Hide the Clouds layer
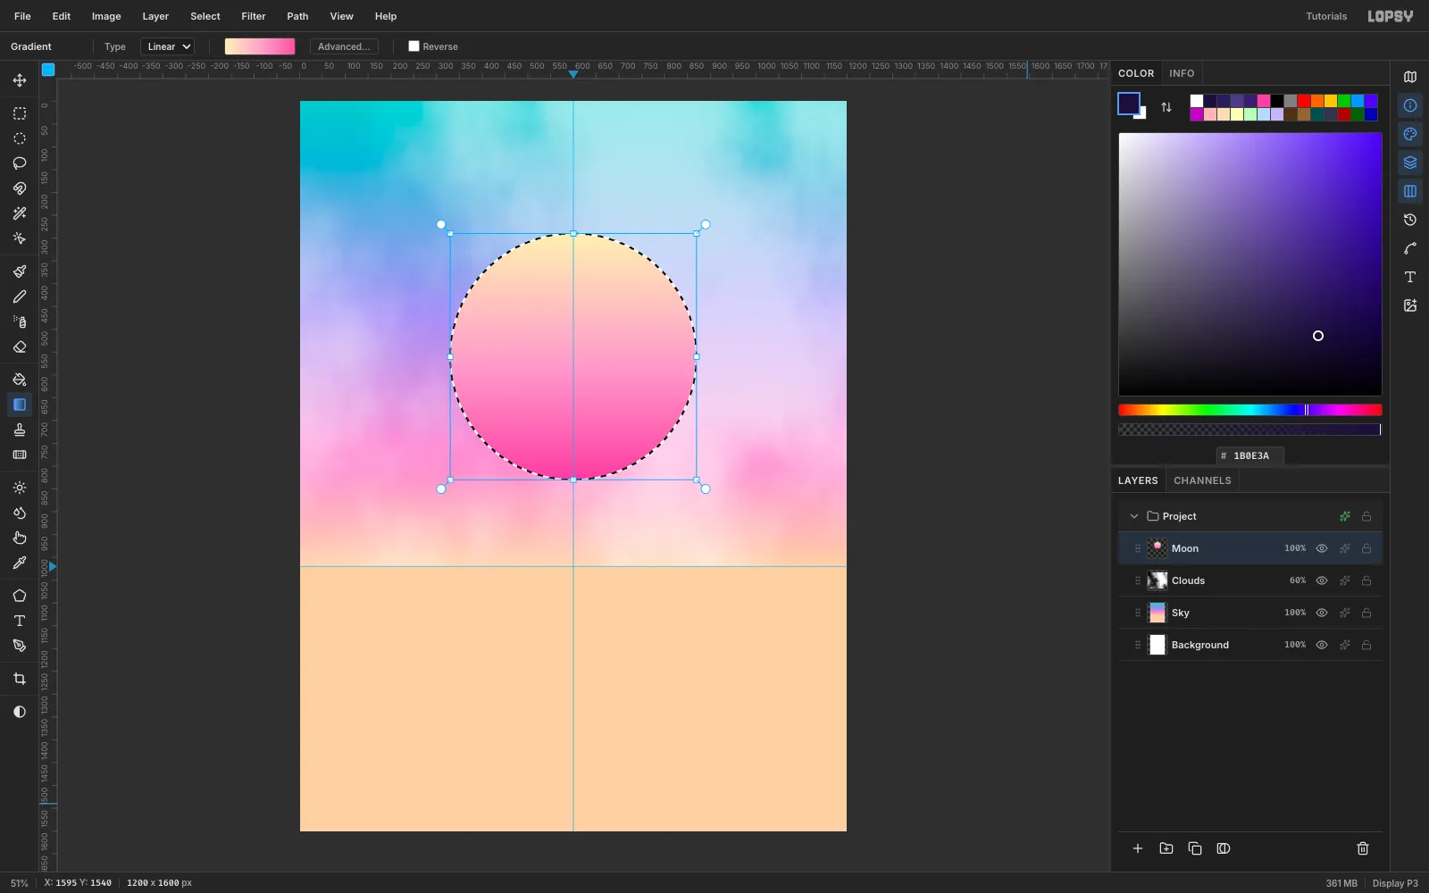The image size is (1429, 893). tap(1322, 580)
